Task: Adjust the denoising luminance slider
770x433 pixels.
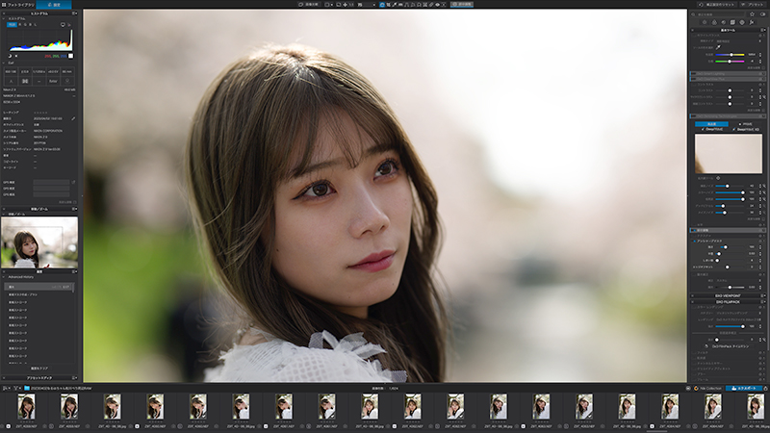Action: click(730, 186)
